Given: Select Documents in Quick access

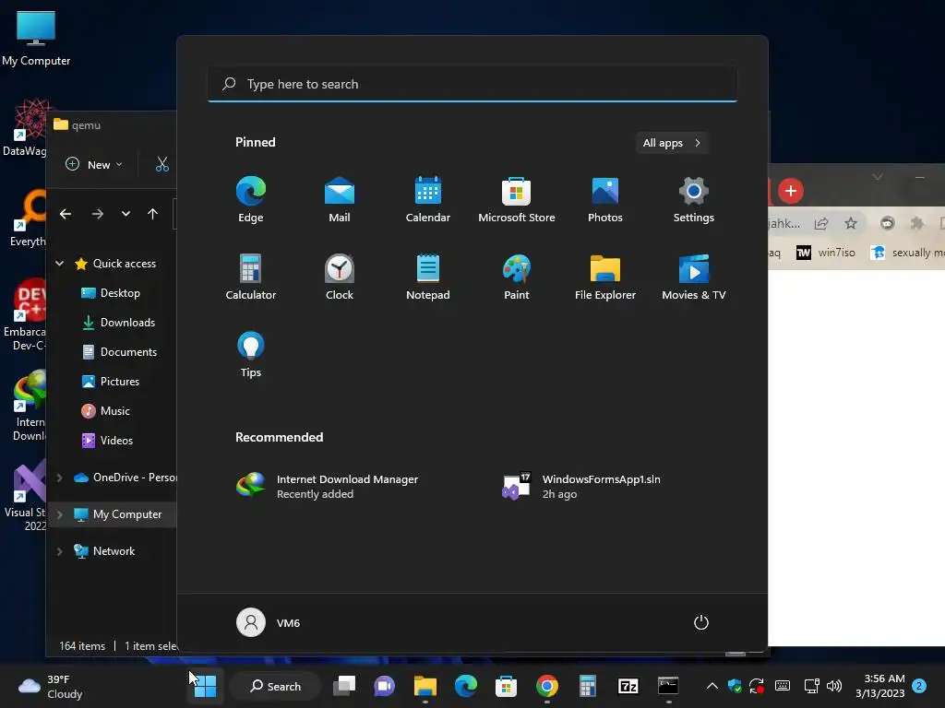Looking at the screenshot, I should click(119, 351).
